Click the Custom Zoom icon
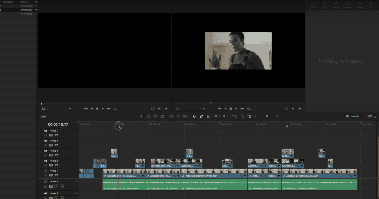Viewport: 379px width, 199px height. click(249, 116)
